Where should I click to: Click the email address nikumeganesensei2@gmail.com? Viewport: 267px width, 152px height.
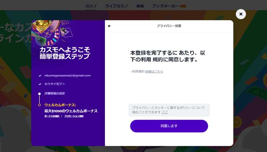[68, 76]
